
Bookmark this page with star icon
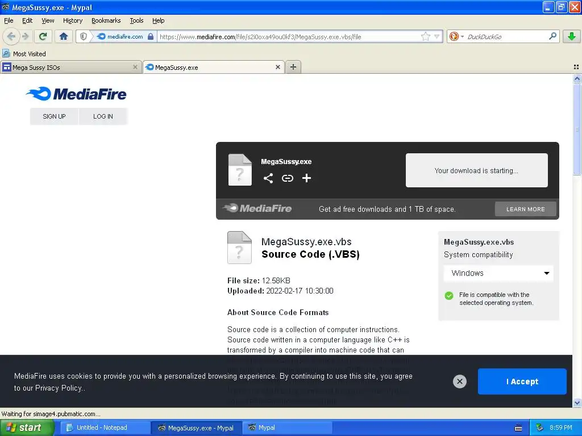point(425,36)
